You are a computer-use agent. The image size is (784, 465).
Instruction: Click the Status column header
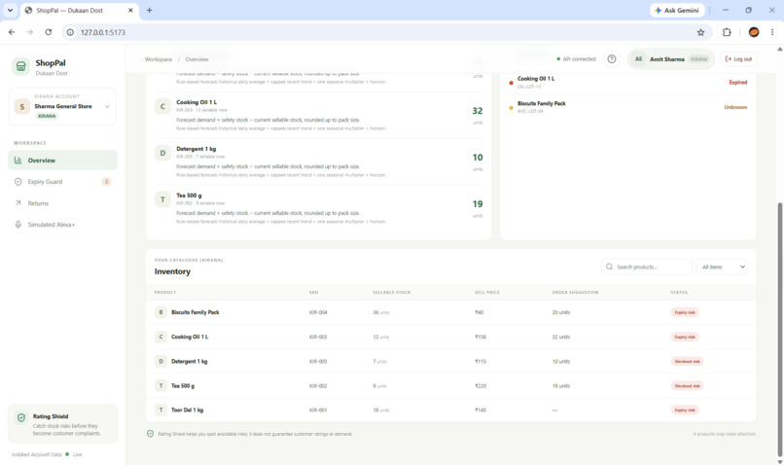[x=679, y=292]
